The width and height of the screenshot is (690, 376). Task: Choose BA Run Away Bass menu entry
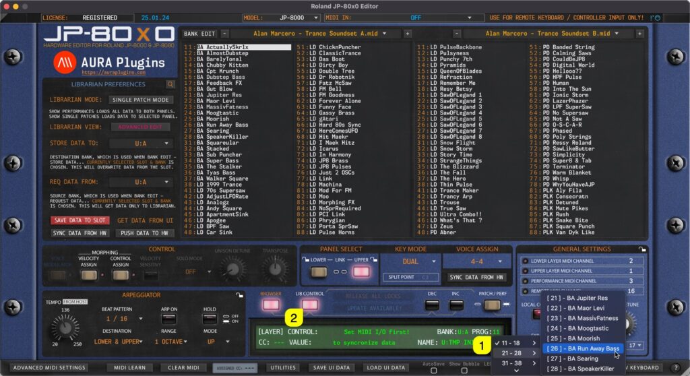coord(583,348)
